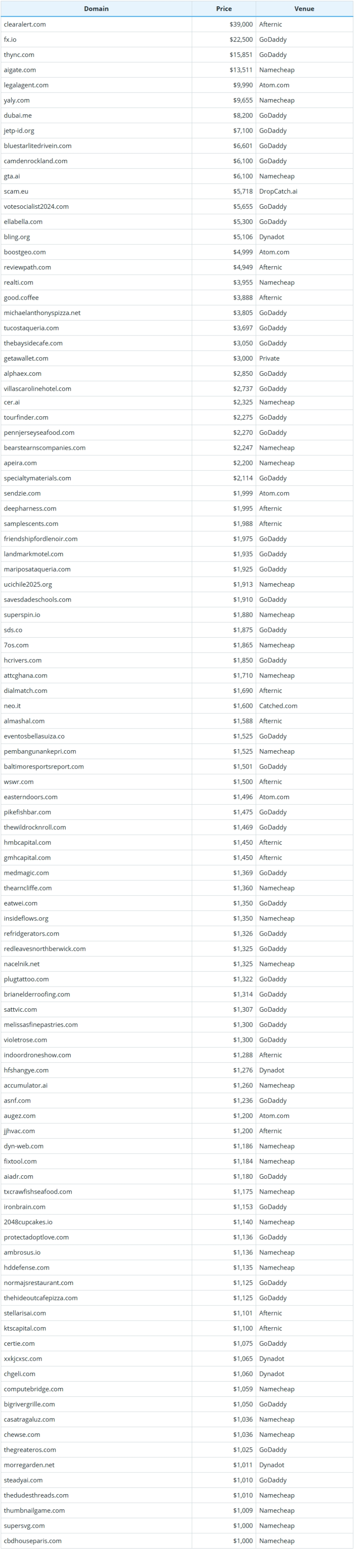Select the gta.ai domain
This screenshot has width=354, height=1549.
12,176
